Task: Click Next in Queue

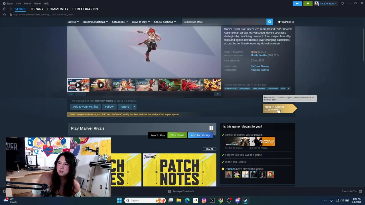Action: [x=279, y=108]
